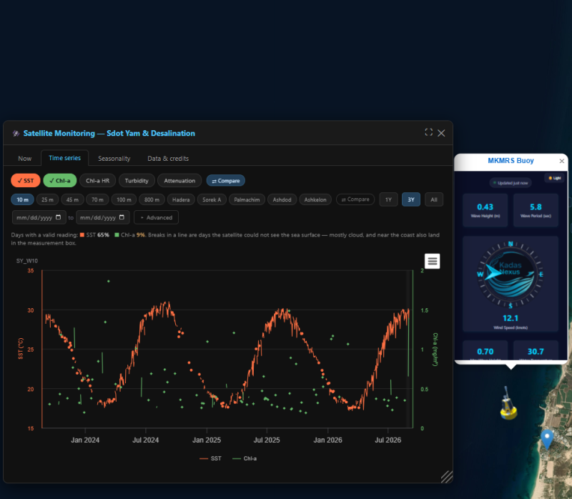Click the satellite icon beside panel title
Screen dimensions: 572x499
(x=16, y=134)
